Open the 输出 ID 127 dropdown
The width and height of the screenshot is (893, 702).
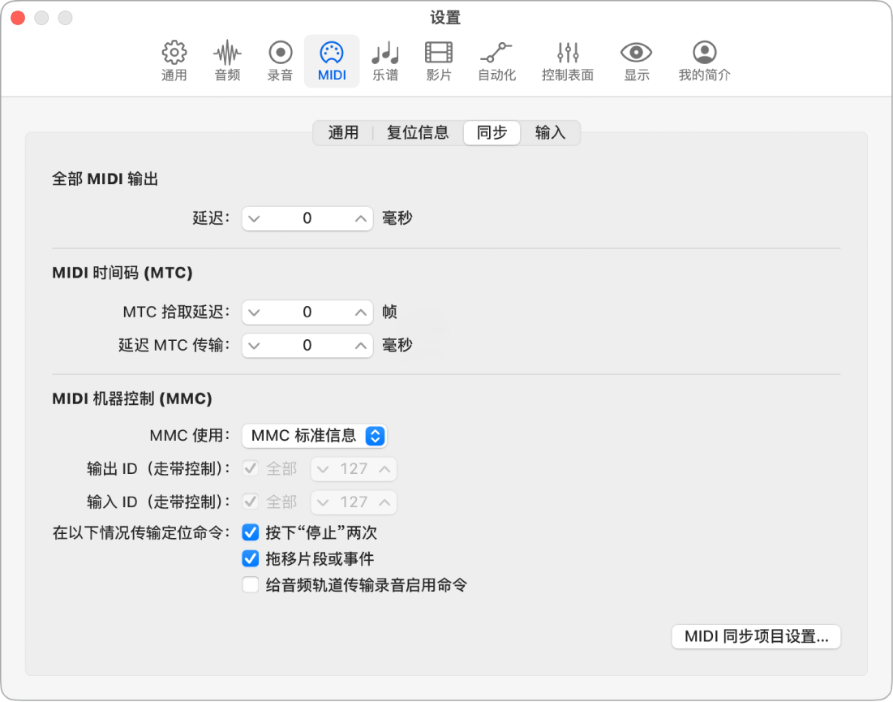354,469
